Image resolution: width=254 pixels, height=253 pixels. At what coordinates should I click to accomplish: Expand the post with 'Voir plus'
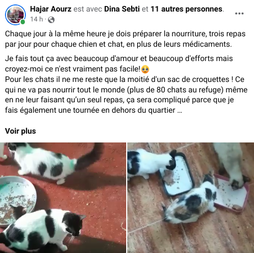pyautogui.click(x=20, y=131)
